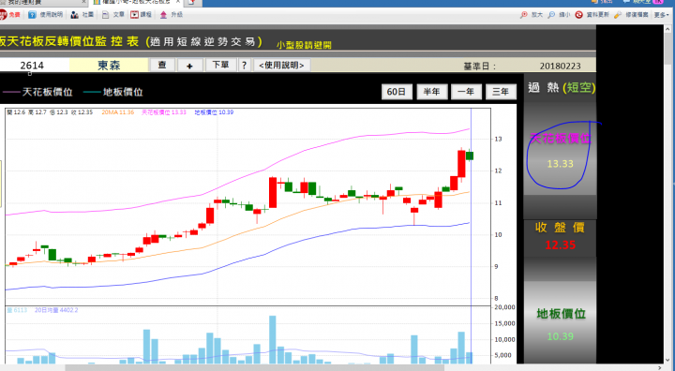Click chart label 天花板價位 13.33 in pink

tap(163, 112)
